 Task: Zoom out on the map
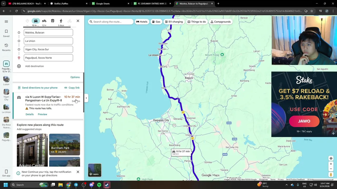click(331, 169)
